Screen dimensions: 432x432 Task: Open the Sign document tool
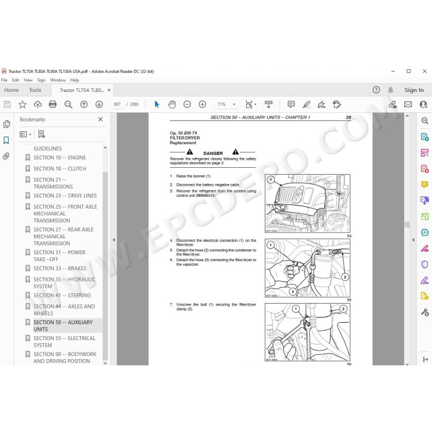point(322,104)
